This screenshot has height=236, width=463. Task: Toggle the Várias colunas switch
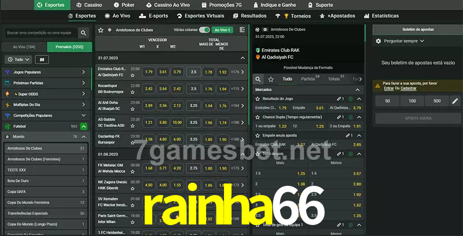tap(204, 29)
